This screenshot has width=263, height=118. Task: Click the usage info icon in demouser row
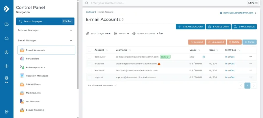204,57
